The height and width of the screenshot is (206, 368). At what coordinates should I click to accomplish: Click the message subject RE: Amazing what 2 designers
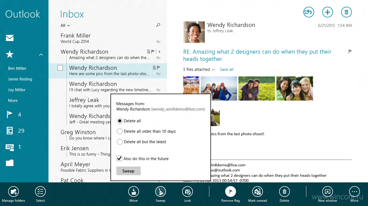pos(257,55)
